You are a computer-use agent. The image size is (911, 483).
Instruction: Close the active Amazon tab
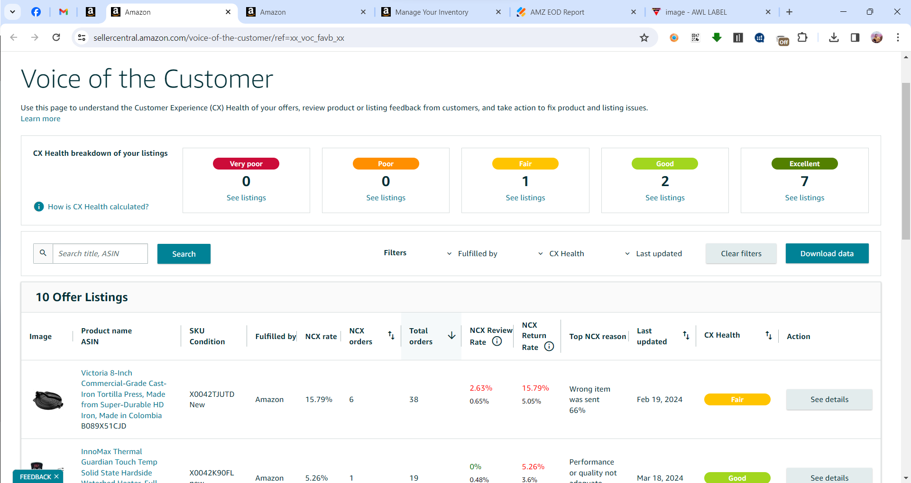[228, 12]
